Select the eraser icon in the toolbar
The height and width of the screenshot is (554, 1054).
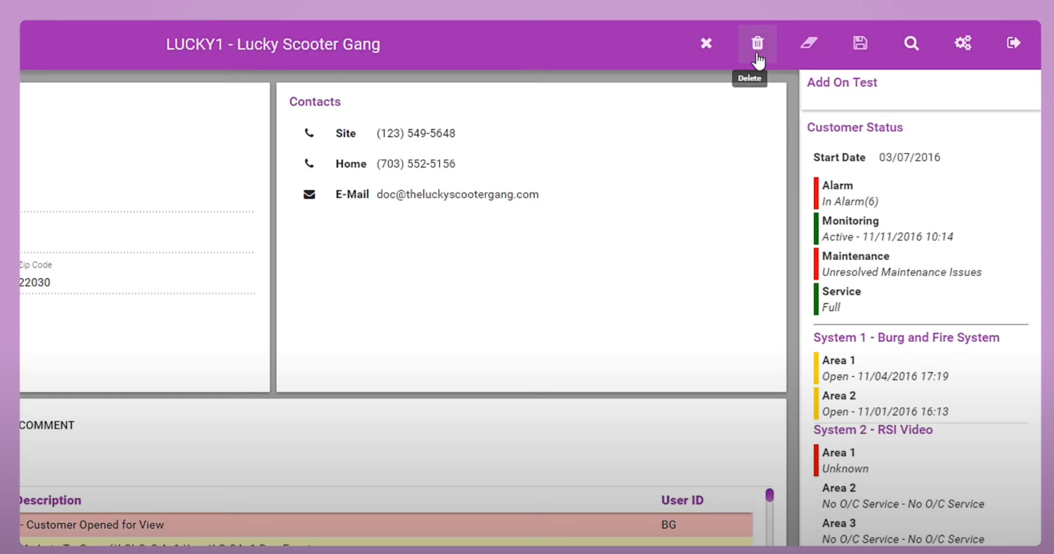coord(808,43)
